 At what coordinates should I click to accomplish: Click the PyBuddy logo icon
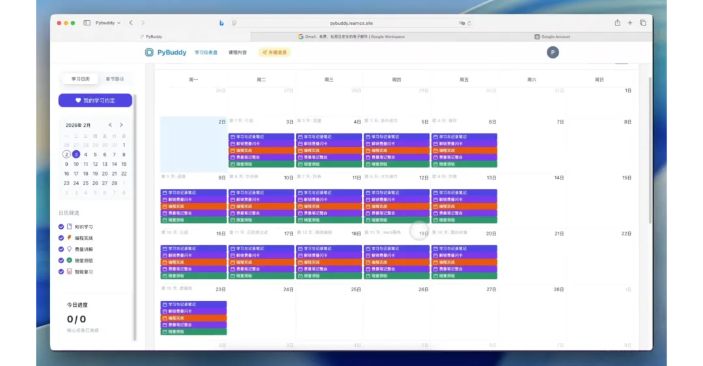(x=149, y=53)
